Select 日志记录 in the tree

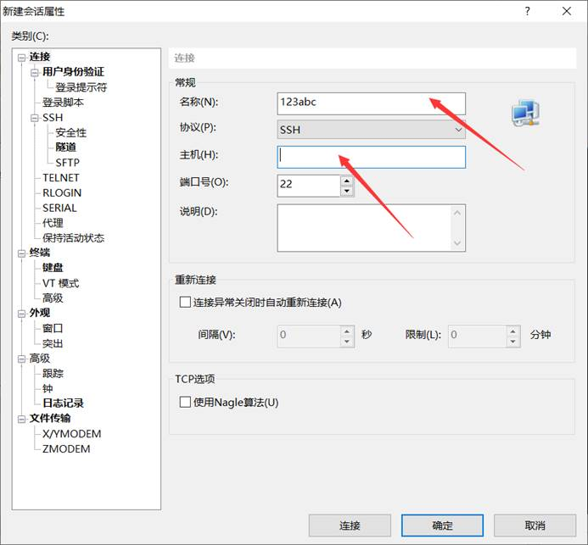point(63,403)
